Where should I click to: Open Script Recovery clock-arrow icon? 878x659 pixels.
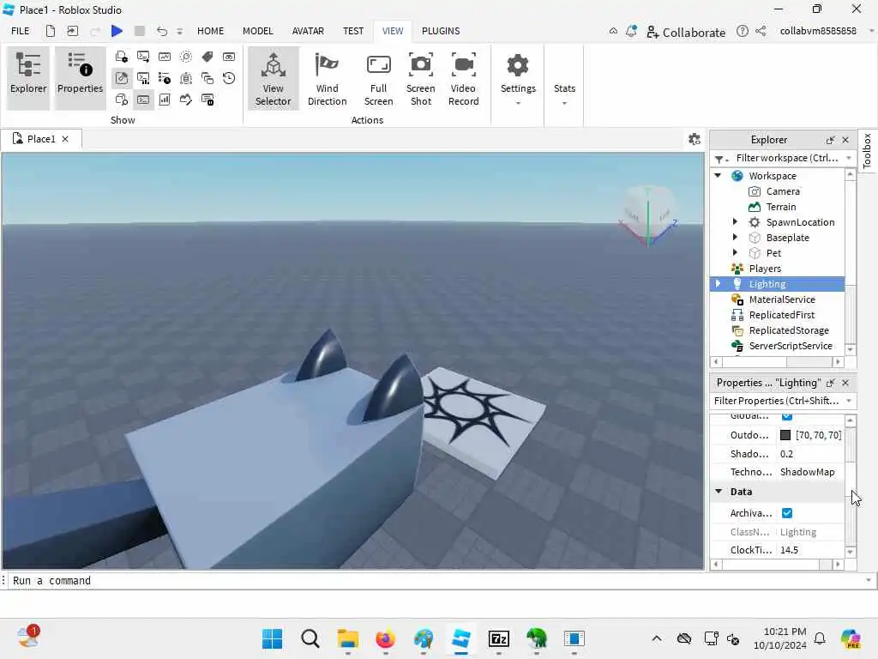click(229, 78)
